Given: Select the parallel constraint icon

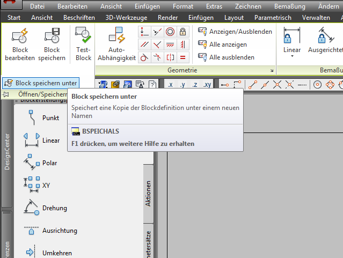Looking at the screenshot, I should 144,45.
